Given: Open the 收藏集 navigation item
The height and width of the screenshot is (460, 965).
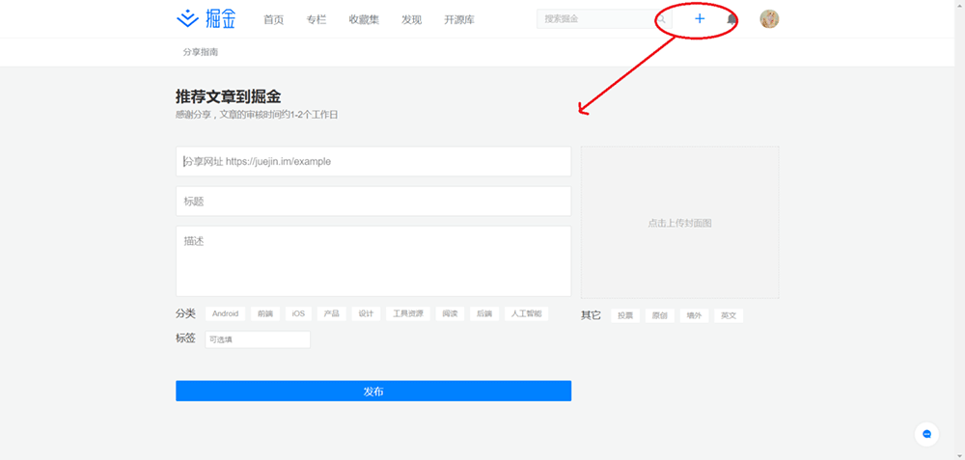Looking at the screenshot, I should 364,19.
